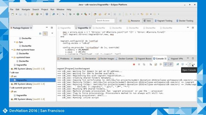The image size is (206, 115).
Task: Terminate the running vagrant process
Action: (x=134, y=65)
